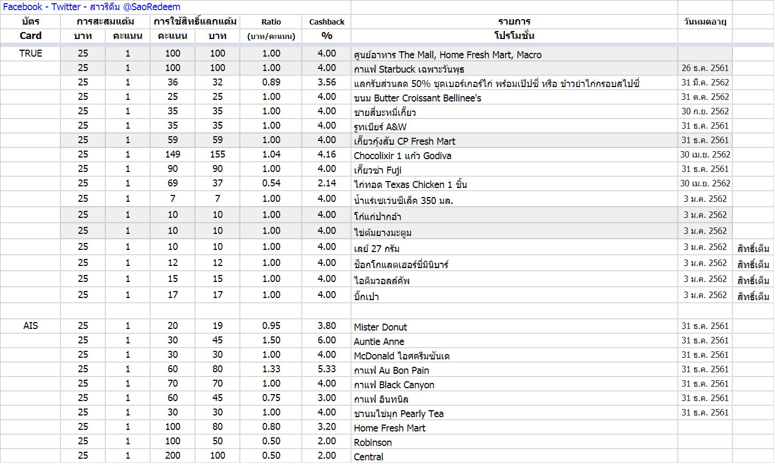Click the 'CP Fresh Mart' promotion cell
This screenshot has width=774, height=463.
pos(514,140)
